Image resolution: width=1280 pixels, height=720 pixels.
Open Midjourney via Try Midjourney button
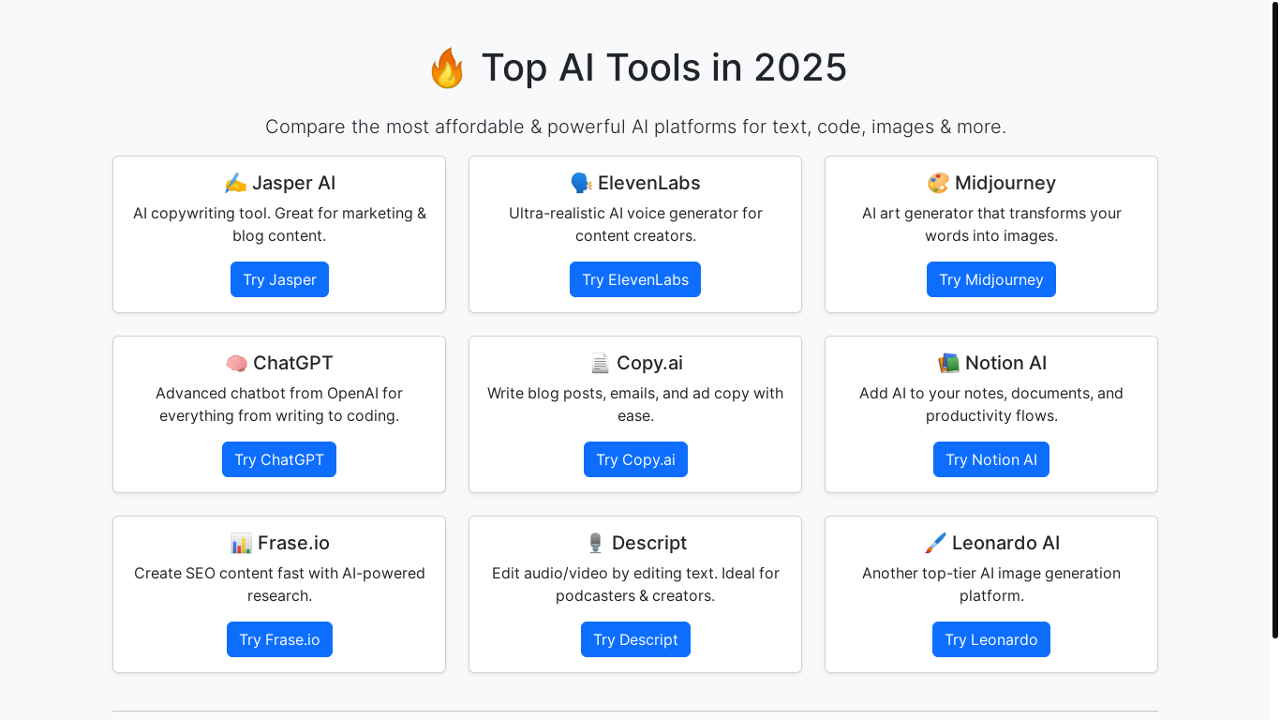coord(990,279)
